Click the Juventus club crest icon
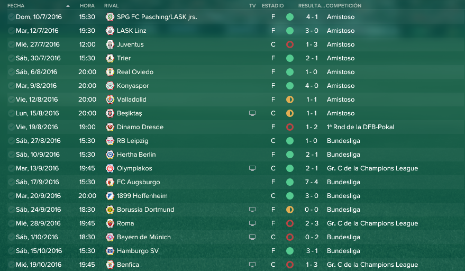 click(x=110, y=44)
